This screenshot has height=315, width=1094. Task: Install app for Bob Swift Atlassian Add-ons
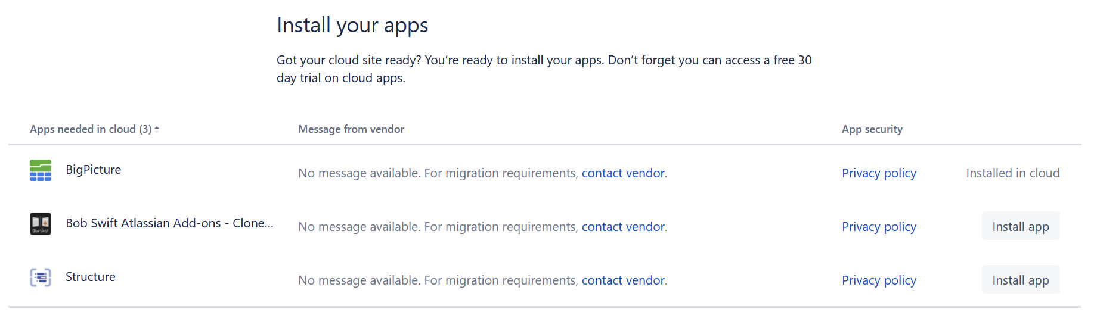coord(1021,226)
